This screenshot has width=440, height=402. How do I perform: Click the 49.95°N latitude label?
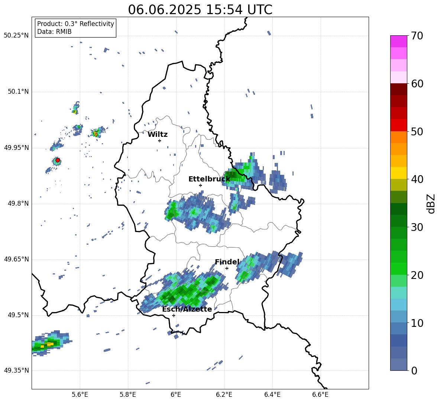(16, 148)
